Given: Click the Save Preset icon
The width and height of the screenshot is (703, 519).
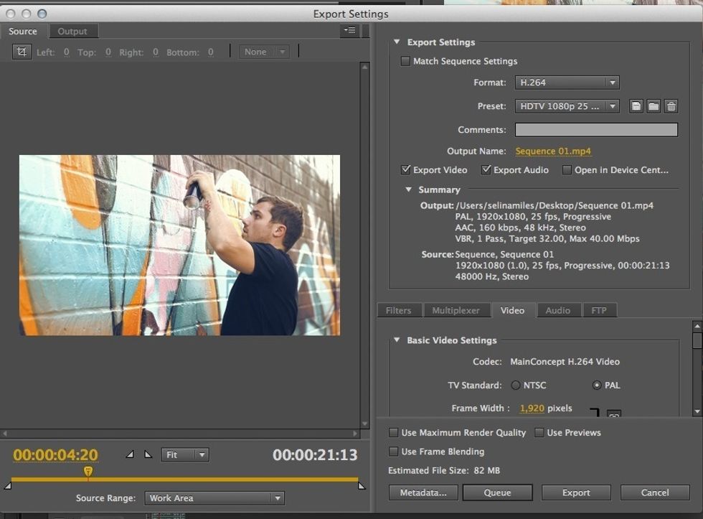Looking at the screenshot, I should 636,106.
